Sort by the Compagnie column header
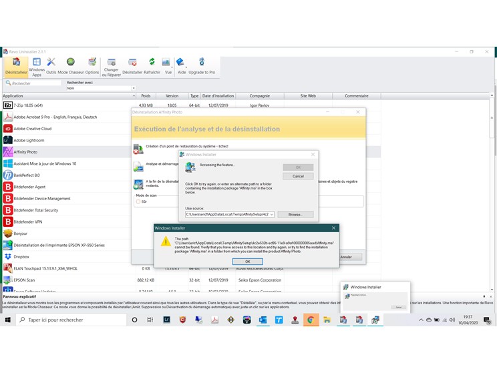 pos(260,95)
